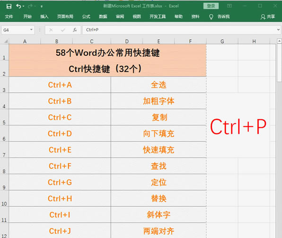Select the Ctrl+B cell

(x=60, y=101)
